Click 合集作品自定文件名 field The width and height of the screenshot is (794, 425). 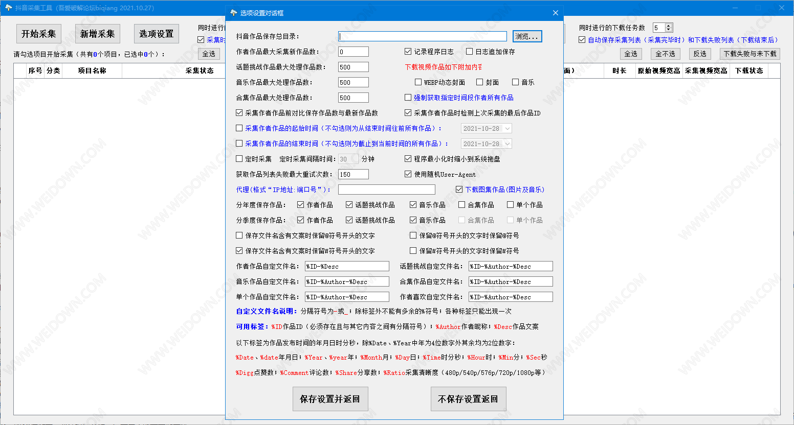pyautogui.click(x=511, y=281)
